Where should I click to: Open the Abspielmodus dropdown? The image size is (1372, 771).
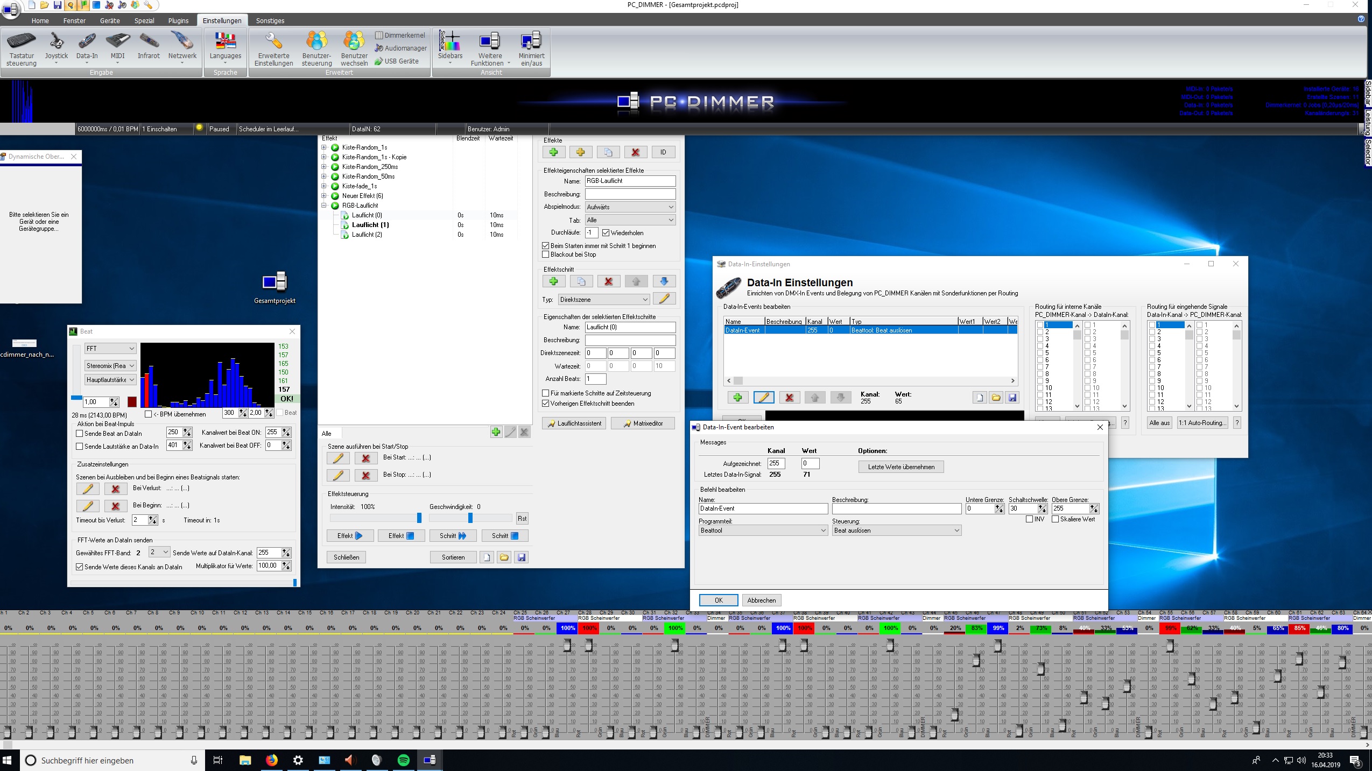630,207
